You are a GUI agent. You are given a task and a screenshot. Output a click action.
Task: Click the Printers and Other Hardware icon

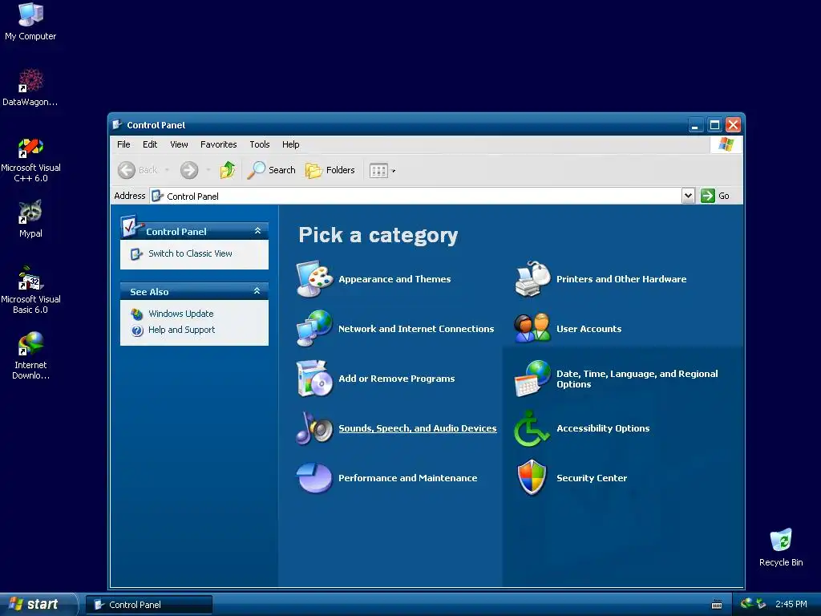pos(532,278)
